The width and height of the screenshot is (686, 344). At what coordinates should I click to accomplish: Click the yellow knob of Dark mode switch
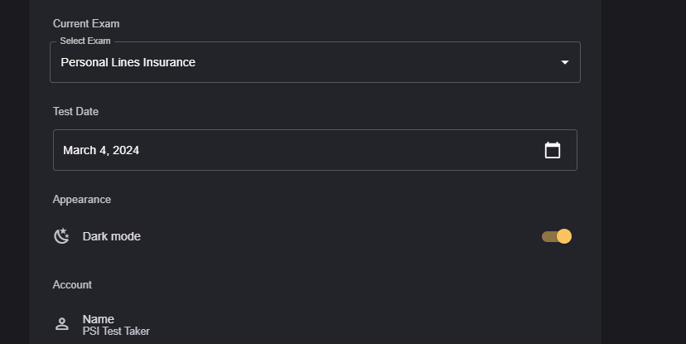tap(564, 236)
